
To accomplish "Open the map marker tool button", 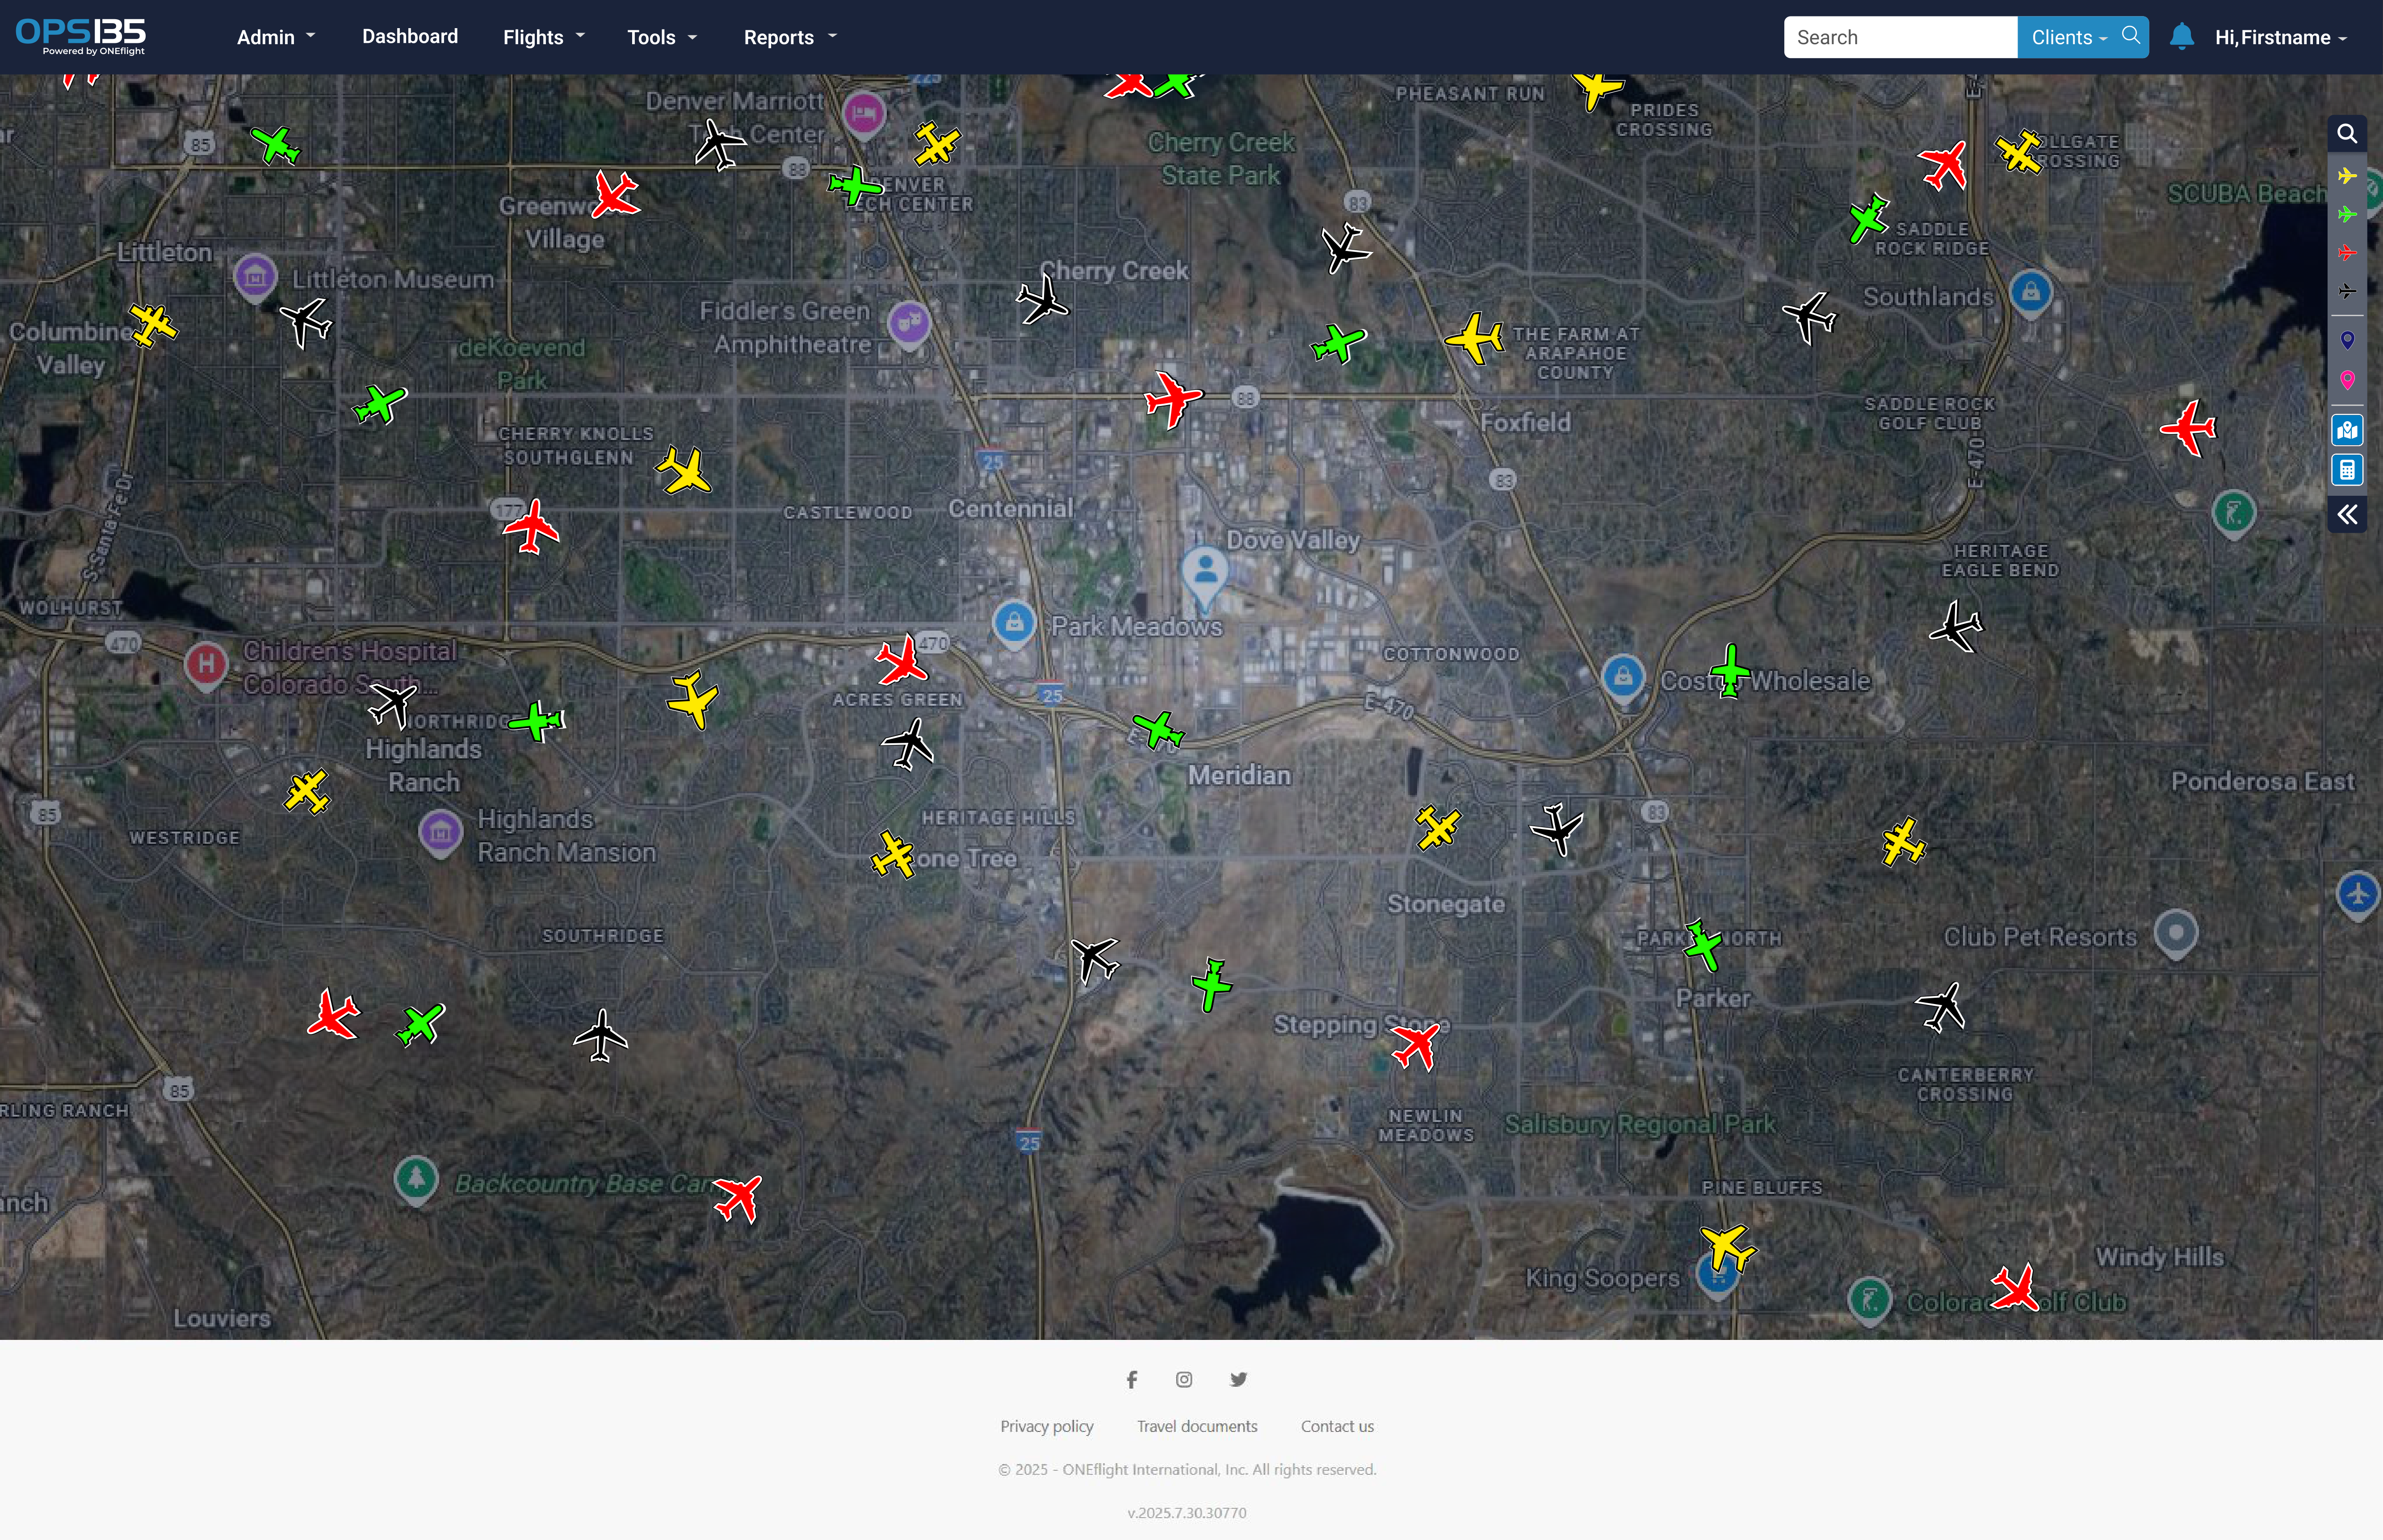I will pos(2346,430).
